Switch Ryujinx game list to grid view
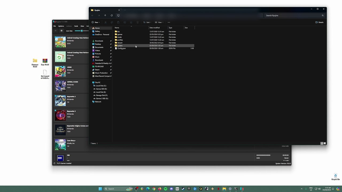 61,31
